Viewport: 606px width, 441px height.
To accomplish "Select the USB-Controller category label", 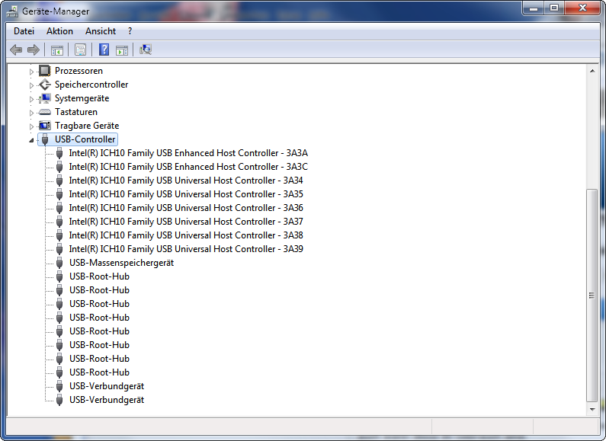I will (x=85, y=139).
